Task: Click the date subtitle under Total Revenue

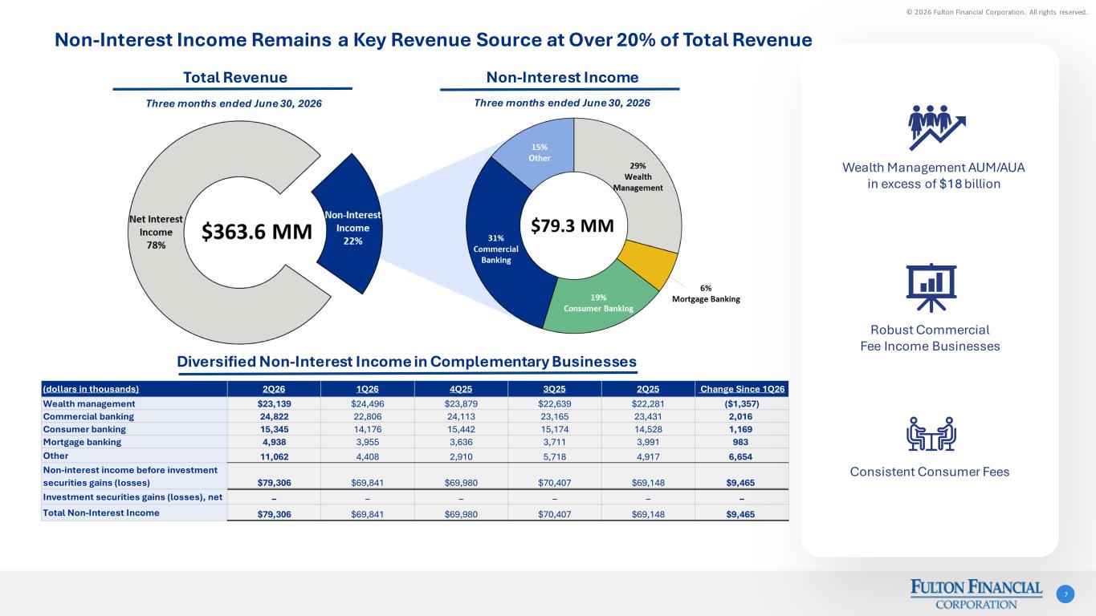Action: point(234,103)
